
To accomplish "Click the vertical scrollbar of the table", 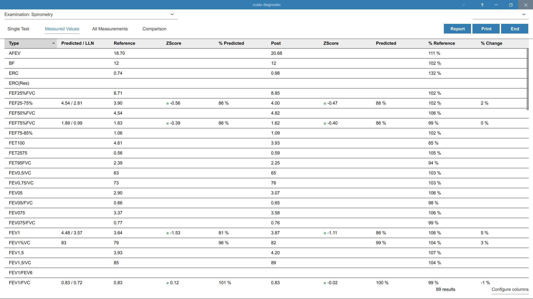I will point(527,79).
